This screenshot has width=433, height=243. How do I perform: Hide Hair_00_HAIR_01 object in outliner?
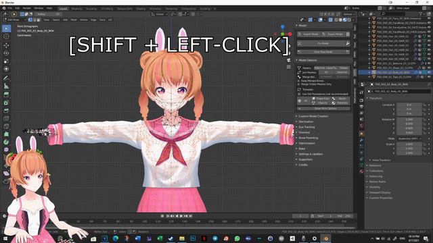(x=429, y=36)
